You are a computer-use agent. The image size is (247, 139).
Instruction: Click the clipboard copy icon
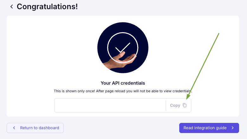pyautogui.click(x=185, y=105)
